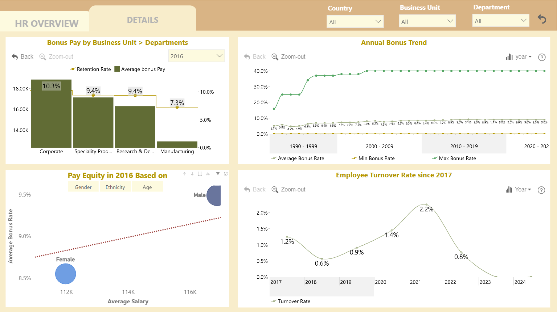Click the Max Bonus Rate legend marker

[x=435, y=158]
